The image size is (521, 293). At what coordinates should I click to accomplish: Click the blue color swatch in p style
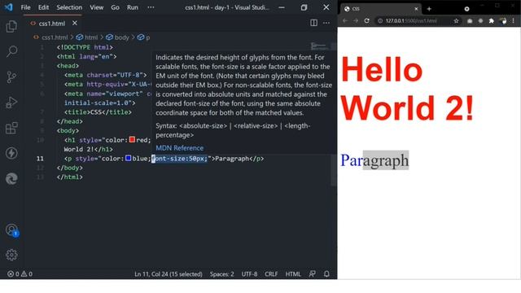(x=128, y=158)
